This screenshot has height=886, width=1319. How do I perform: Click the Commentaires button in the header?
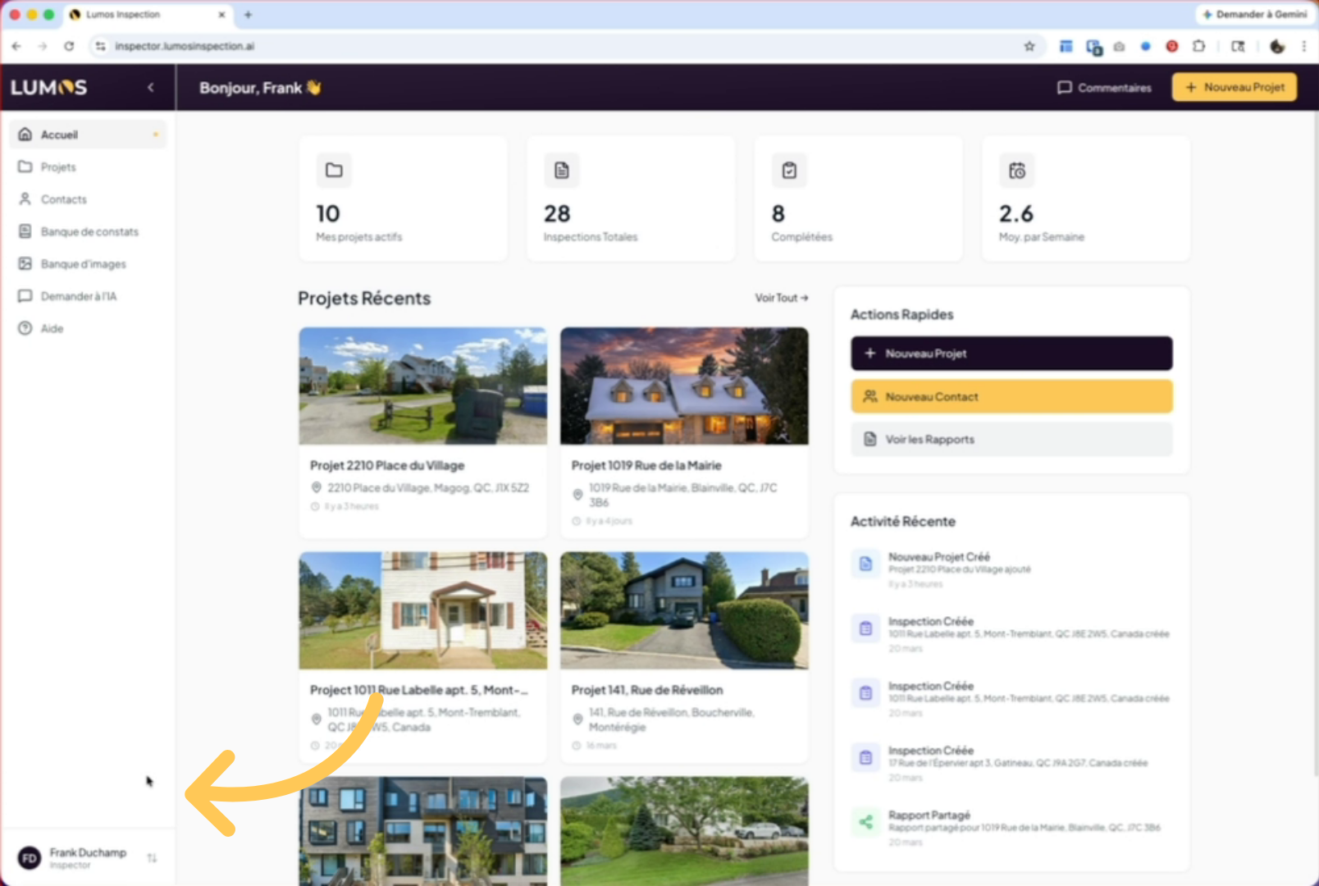1104,87
